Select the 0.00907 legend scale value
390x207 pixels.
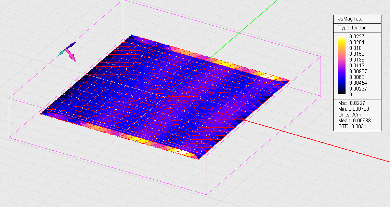click(x=358, y=71)
